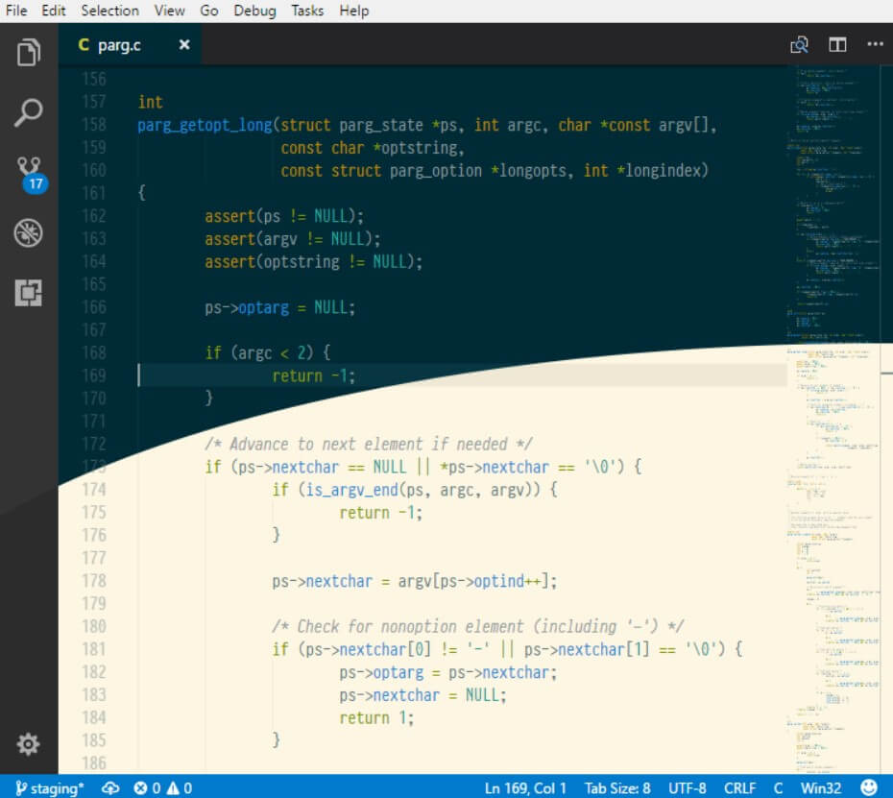This screenshot has width=893, height=798.
Task: Open the Go menu
Action: [x=209, y=11]
